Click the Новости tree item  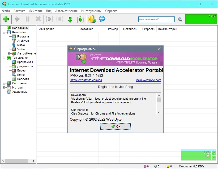point(23,79)
